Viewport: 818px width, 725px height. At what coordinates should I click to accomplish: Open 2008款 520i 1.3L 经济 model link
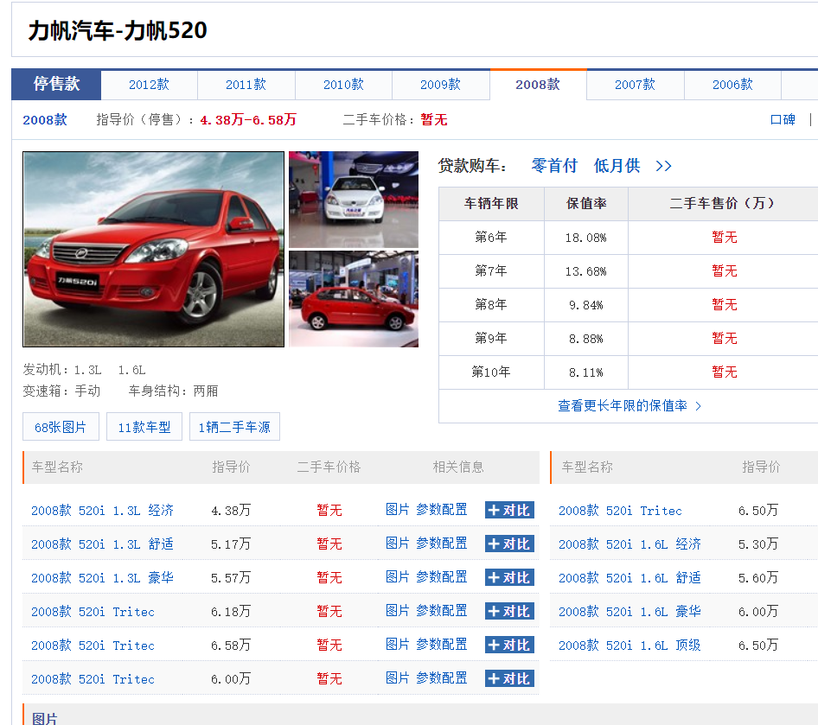tap(102, 510)
